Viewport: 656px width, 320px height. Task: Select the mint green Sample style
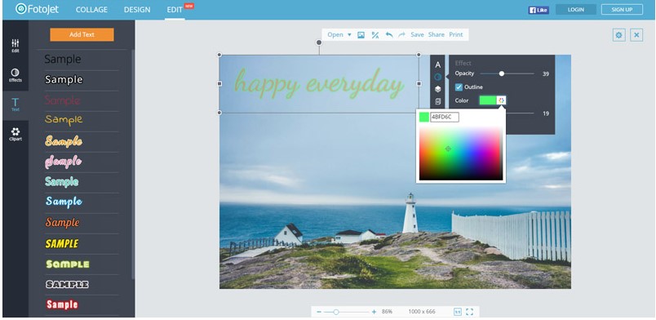click(x=62, y=181)
